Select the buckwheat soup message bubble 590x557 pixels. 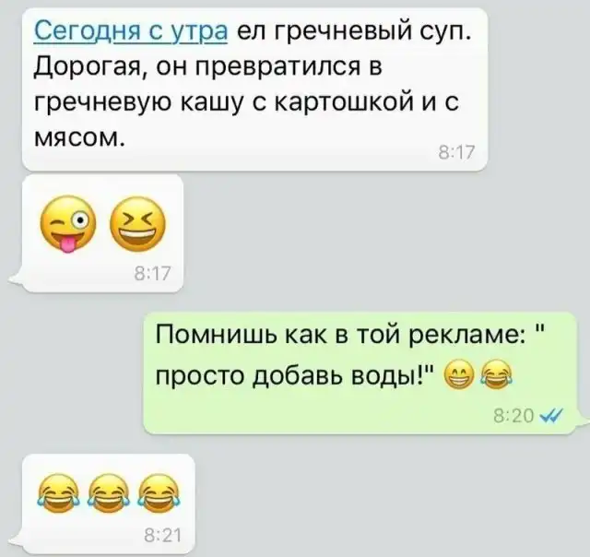pyautogui.click(x=254, y=89)
